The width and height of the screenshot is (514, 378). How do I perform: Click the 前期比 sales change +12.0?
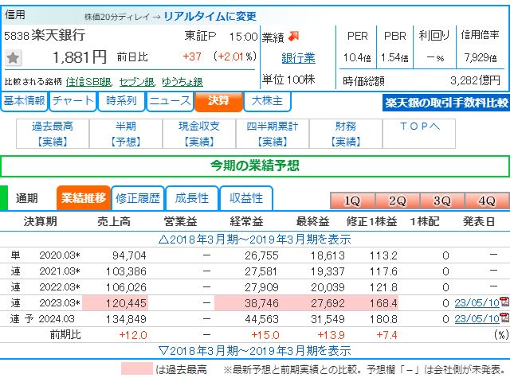[133, 335]
